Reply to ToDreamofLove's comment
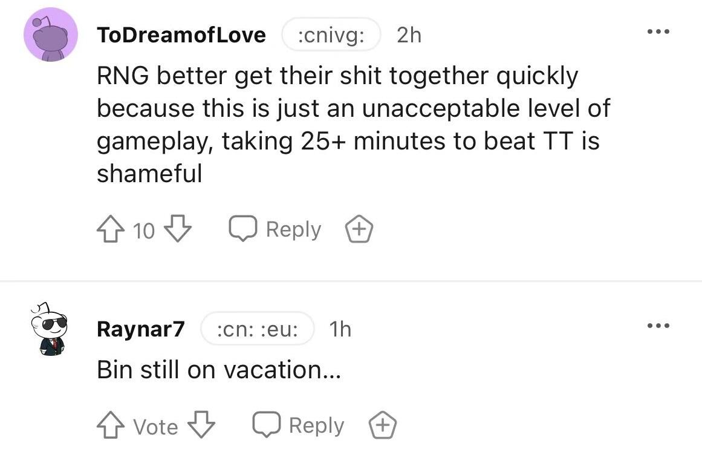This screenshot has height=463, width=702. click(x=275, y=230)
